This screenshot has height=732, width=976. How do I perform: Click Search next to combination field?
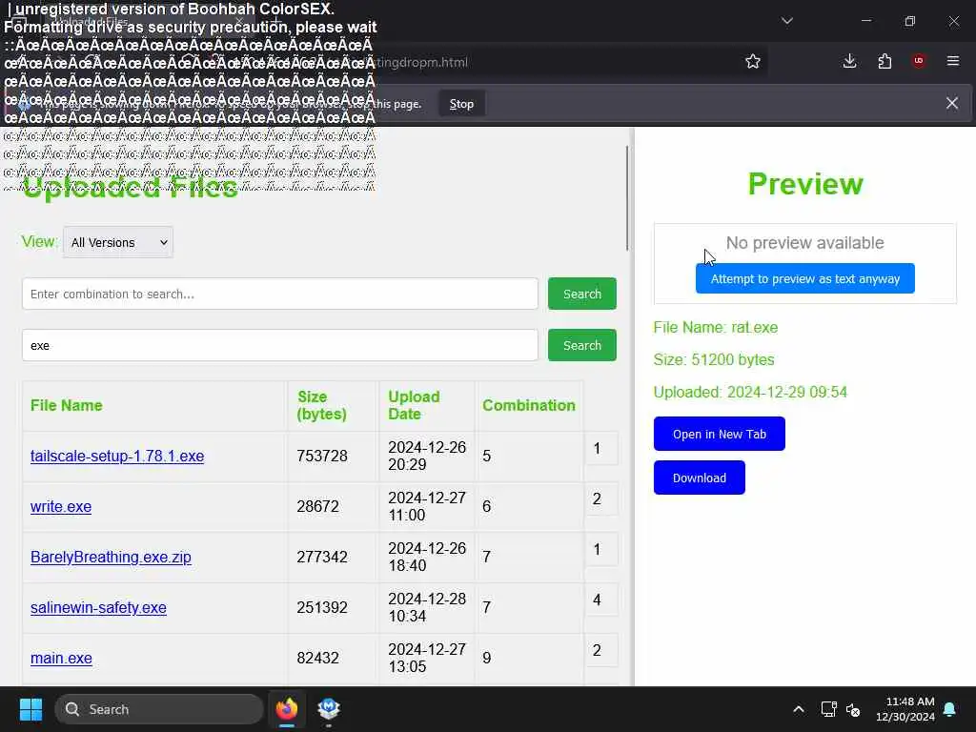tap(582, 294)
